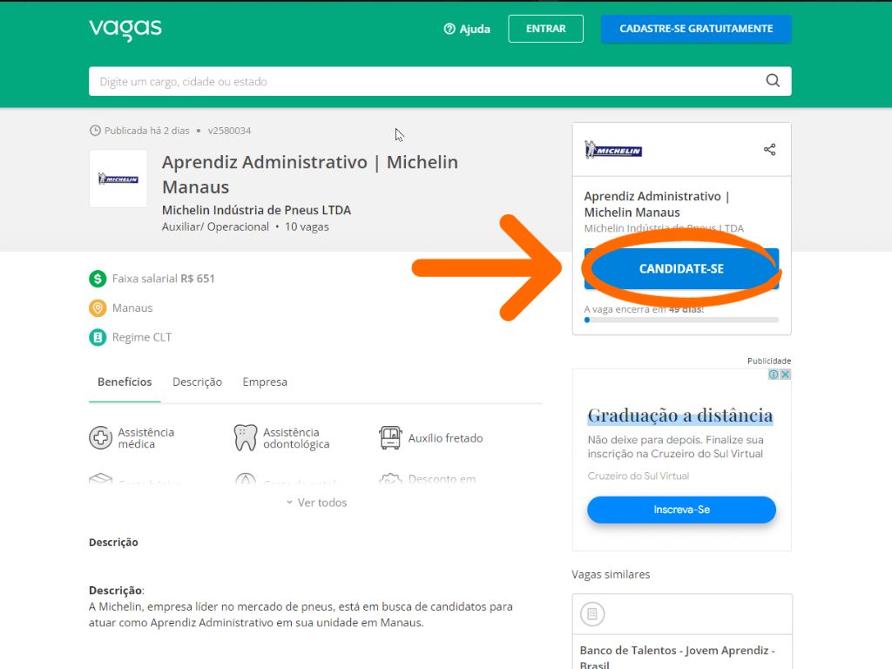Click the green salary dollar icon
The height and width of the screenshot is (669, 892).
pos(98,279)
